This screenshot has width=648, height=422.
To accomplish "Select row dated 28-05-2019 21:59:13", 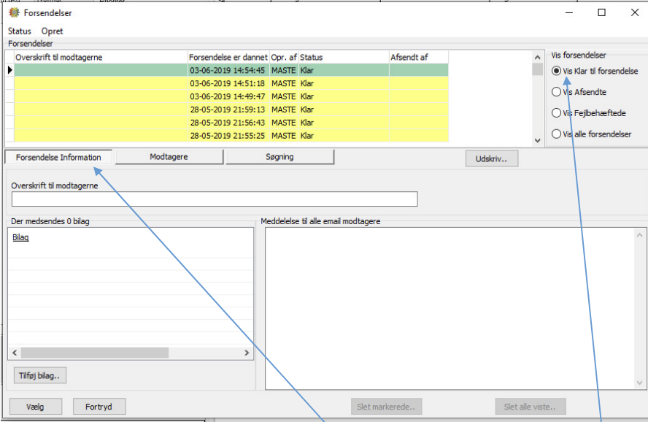I will click(231, 110).
